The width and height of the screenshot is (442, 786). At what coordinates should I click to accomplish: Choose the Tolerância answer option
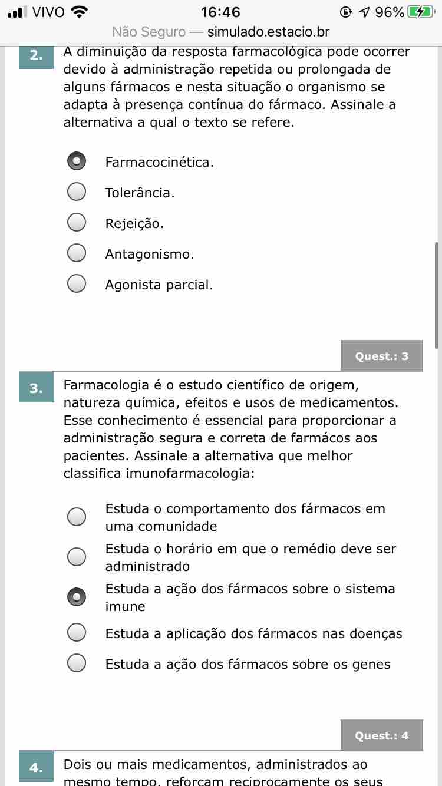click(x=77, y=192)
